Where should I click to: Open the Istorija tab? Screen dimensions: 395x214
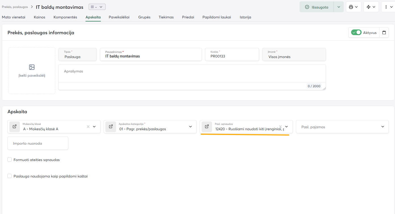tap(245, 17)
